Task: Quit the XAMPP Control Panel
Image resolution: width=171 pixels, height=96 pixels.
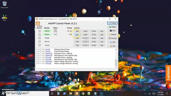Action: 112,46
